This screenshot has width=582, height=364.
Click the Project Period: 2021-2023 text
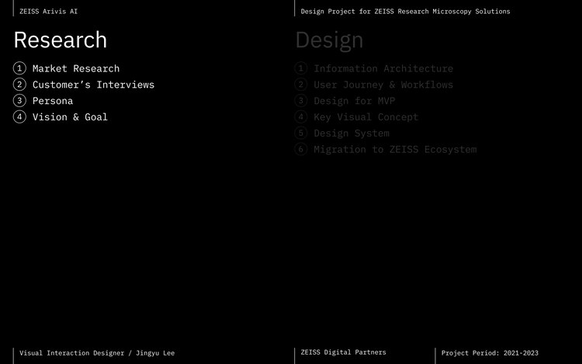click(x=490, y=353)
